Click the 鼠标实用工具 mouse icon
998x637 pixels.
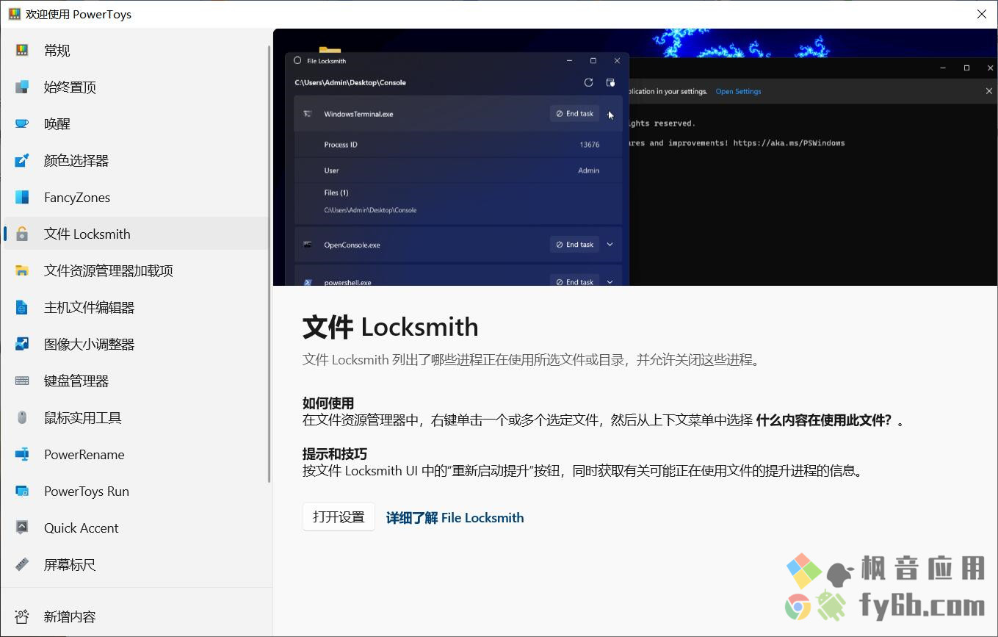(x=22, y=418)
